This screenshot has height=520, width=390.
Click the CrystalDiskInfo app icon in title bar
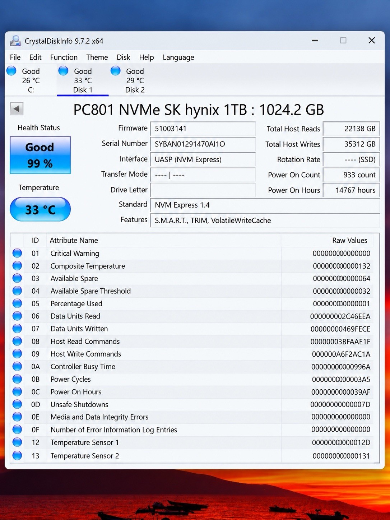[15, 41]
